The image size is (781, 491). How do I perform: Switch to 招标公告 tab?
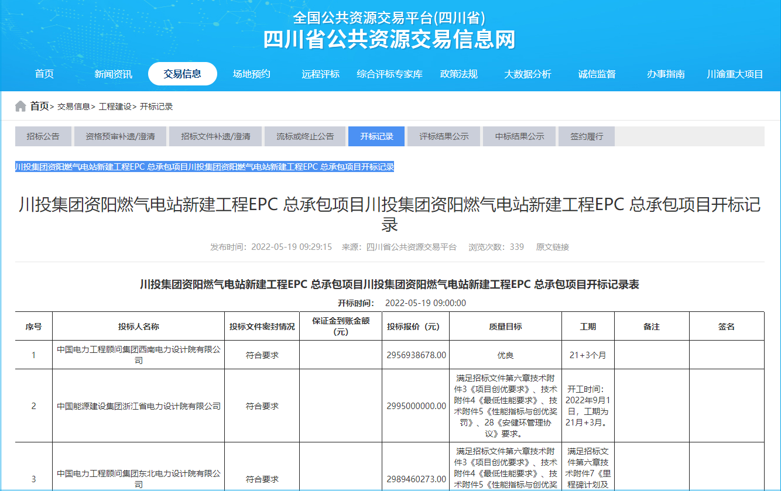[43, 136]
